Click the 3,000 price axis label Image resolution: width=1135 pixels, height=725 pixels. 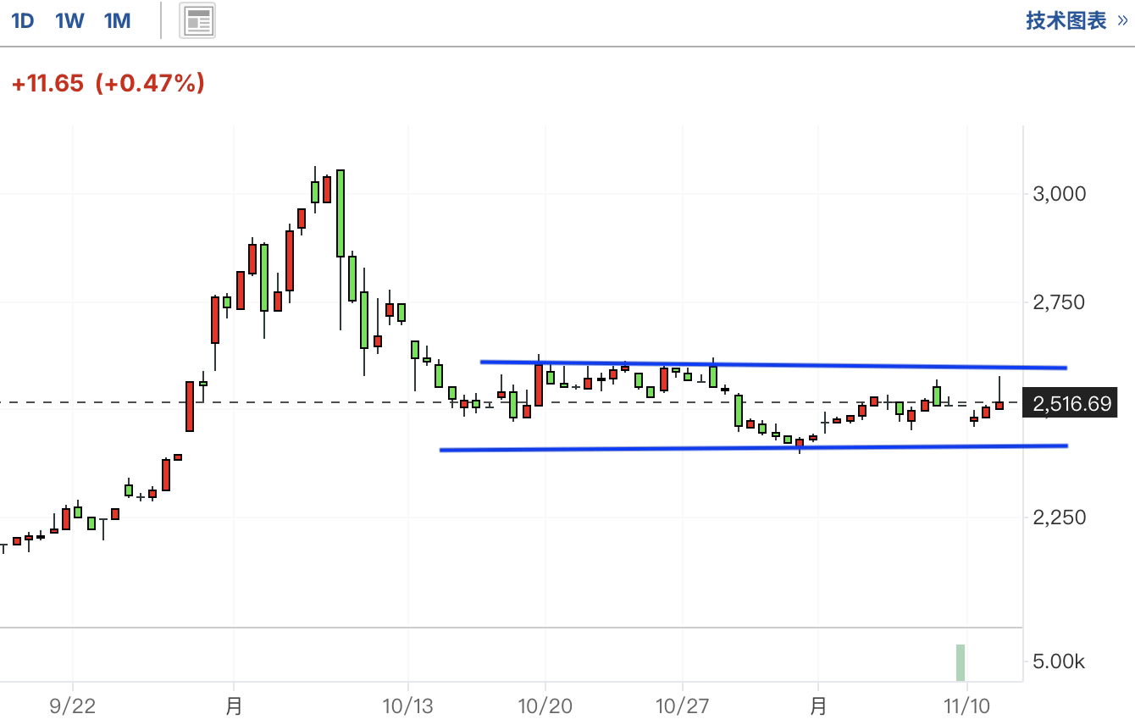tap(1059, 194)
